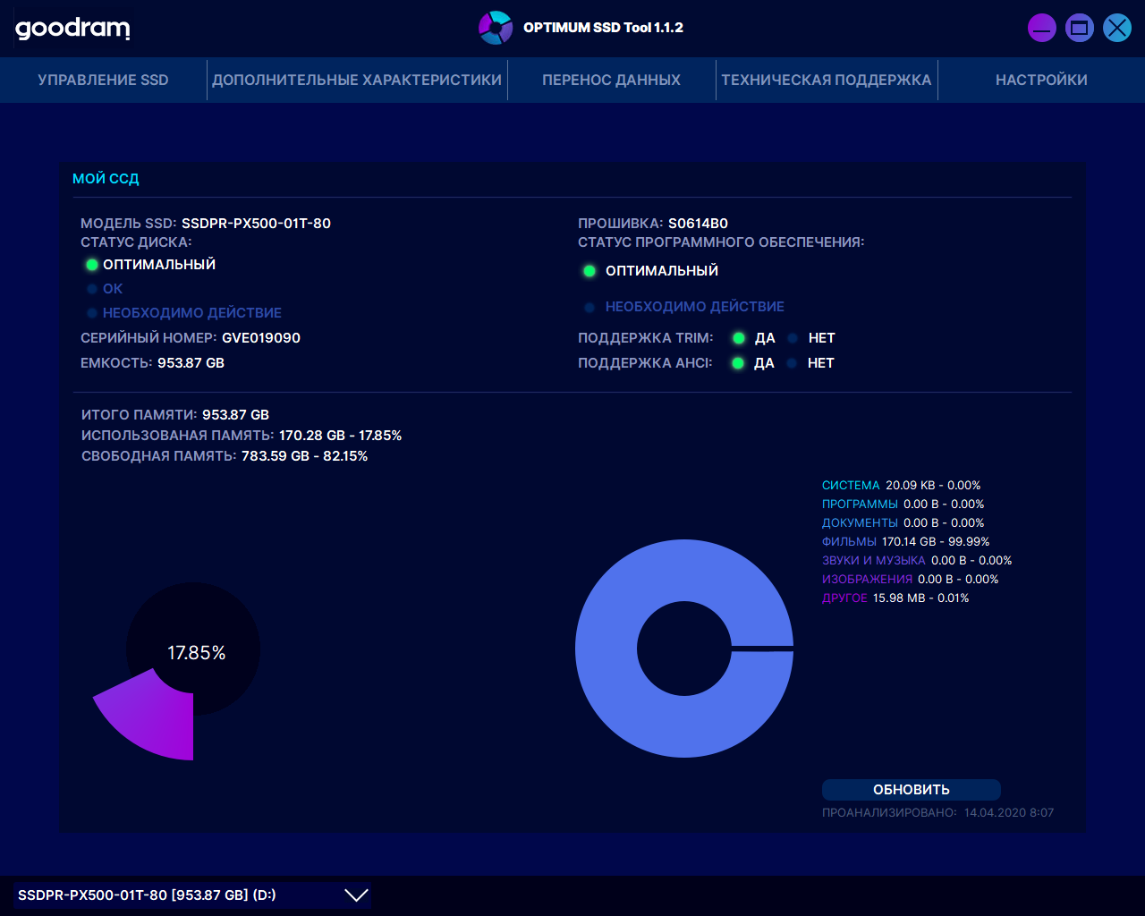
Task: Minimize the SSD tool window
Action: [x=1042, y=28]
